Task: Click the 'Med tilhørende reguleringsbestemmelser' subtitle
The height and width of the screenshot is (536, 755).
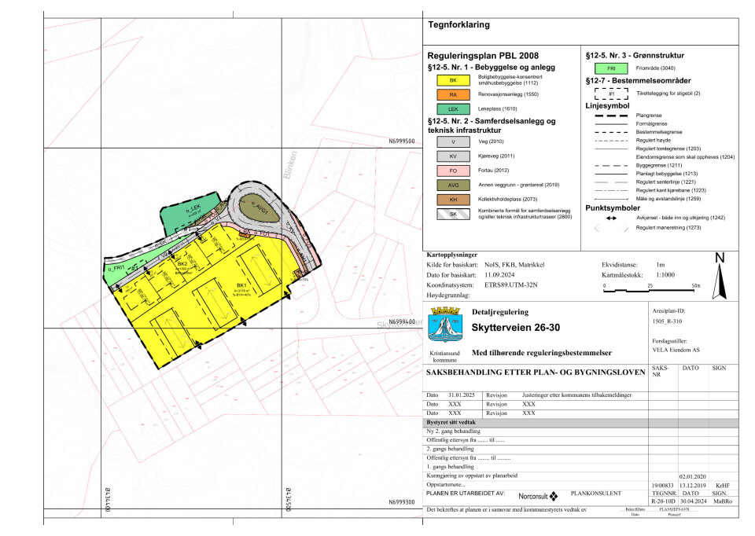Action: tap(542, 353)
